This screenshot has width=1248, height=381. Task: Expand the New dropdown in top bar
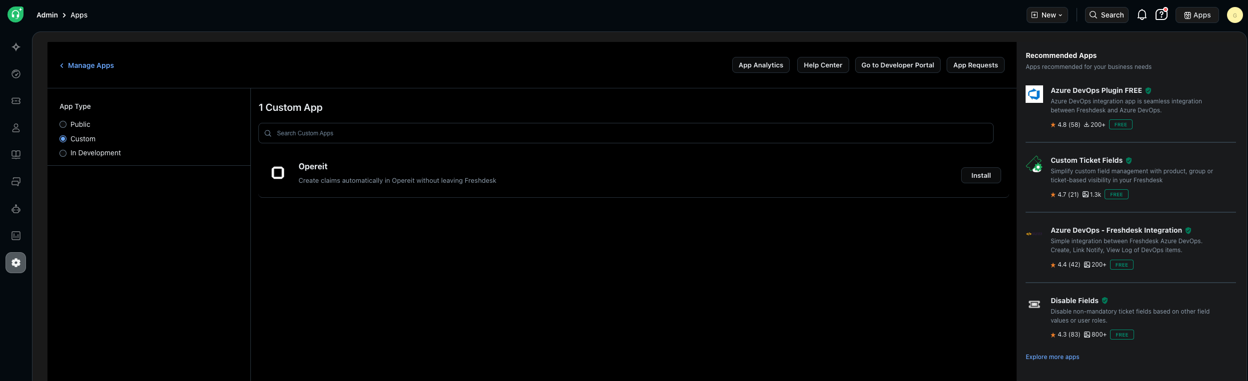click(1047, 15)
